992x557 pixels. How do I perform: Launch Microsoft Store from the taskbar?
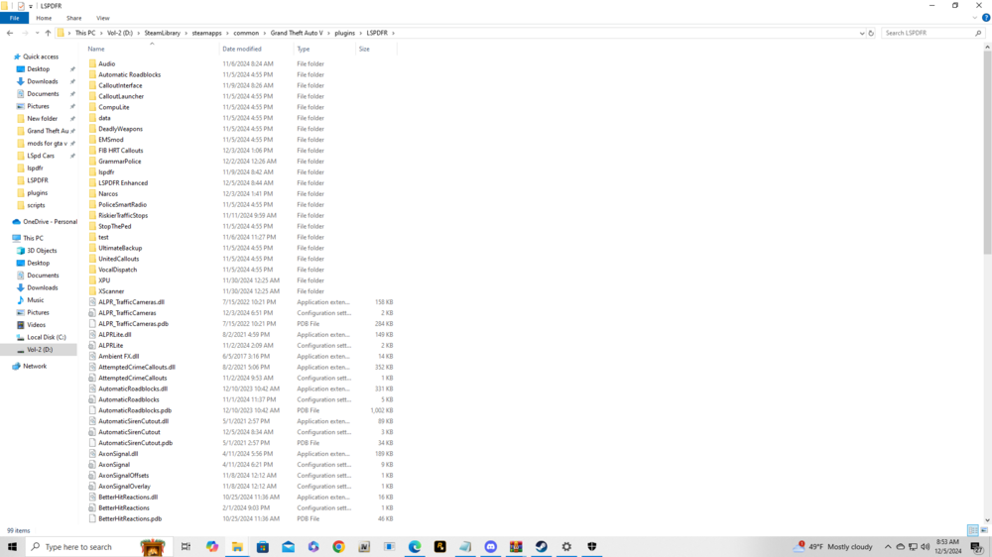pyautogui.click(x=263, y=547)
